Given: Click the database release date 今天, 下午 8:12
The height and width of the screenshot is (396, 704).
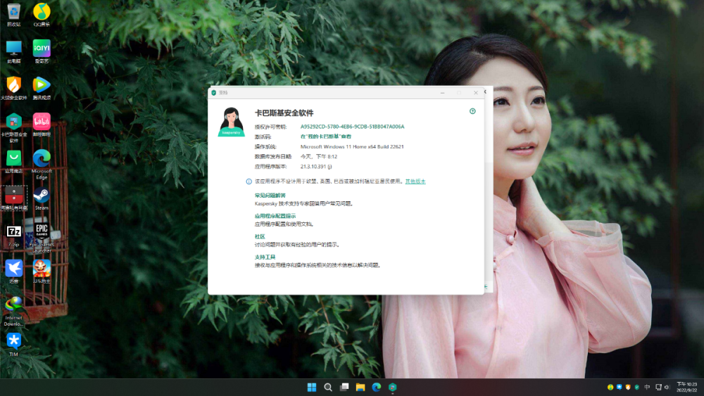Looking at the screenshot, I should [x=319, y=157].
